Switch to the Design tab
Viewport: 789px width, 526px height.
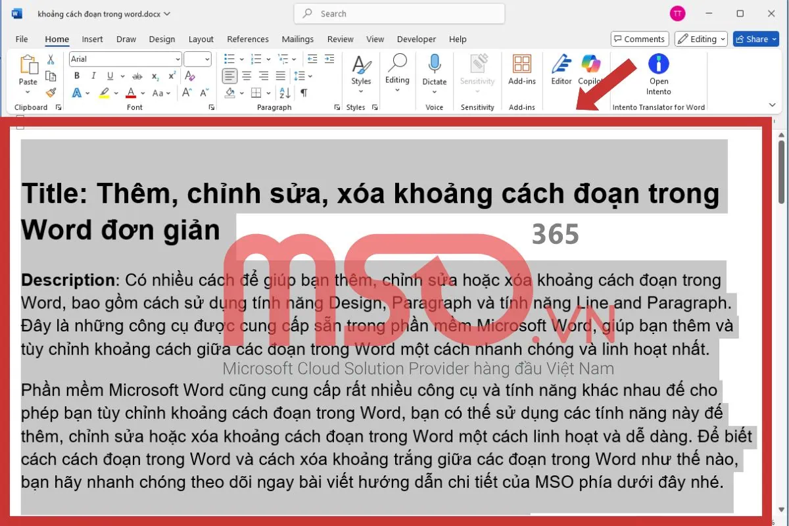click(162, 39)
